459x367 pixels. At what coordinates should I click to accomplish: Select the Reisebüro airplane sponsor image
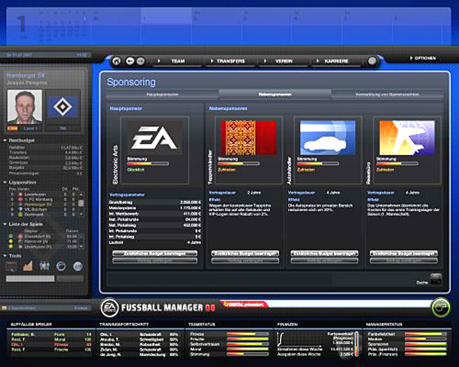point(407,138)
